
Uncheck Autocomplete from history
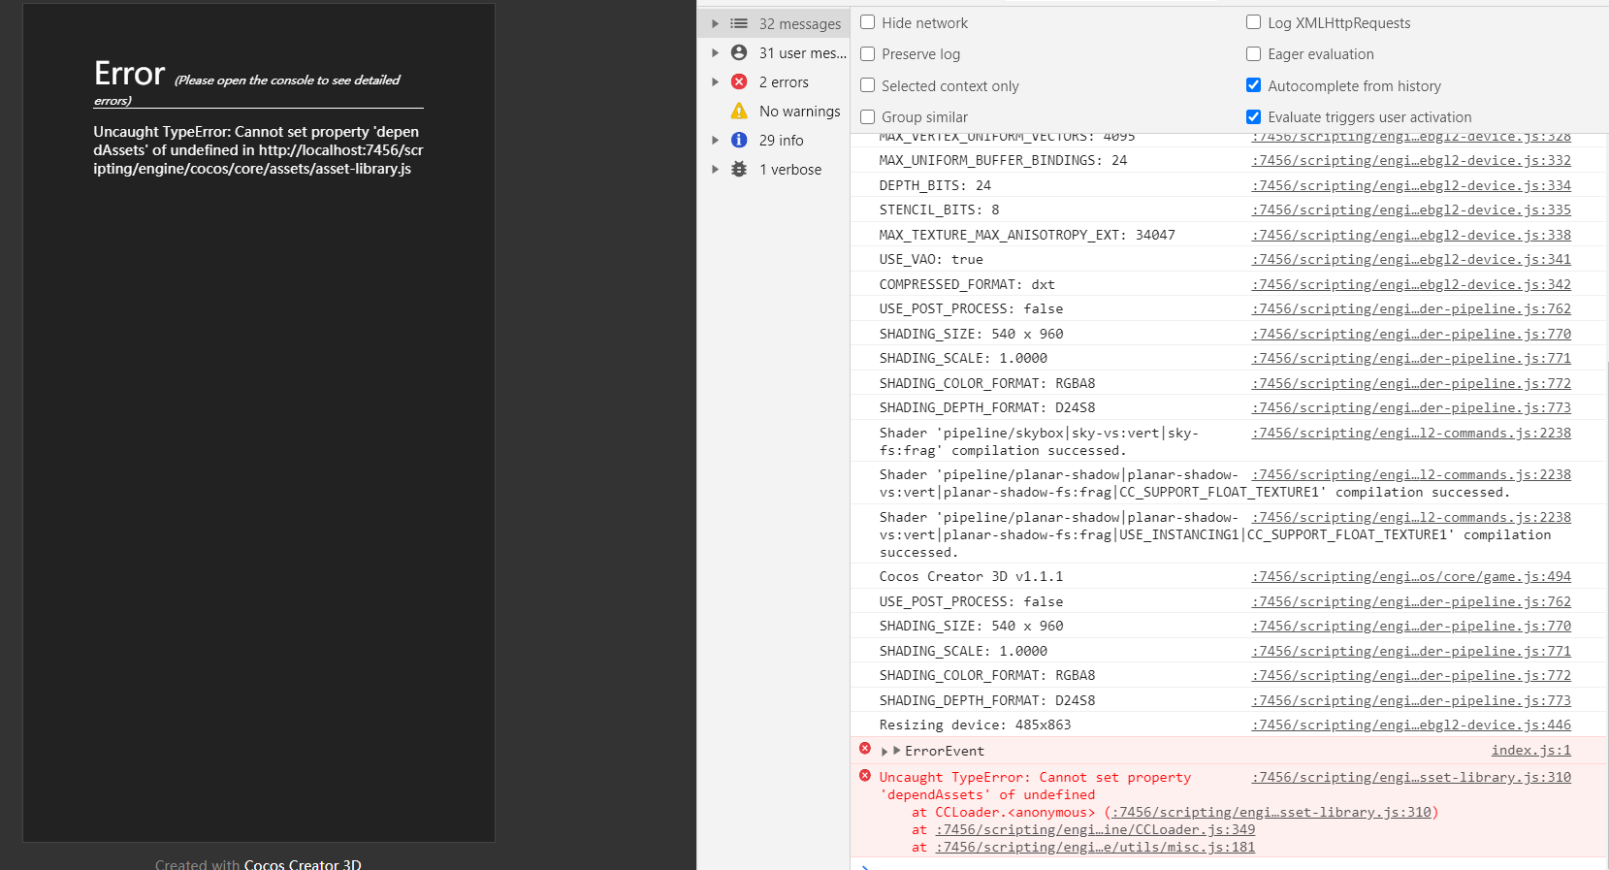point(1254,85)
